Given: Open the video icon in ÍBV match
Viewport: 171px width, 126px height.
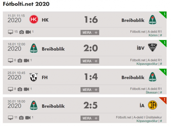Looking at the screenshot, I should pos(27,60).
